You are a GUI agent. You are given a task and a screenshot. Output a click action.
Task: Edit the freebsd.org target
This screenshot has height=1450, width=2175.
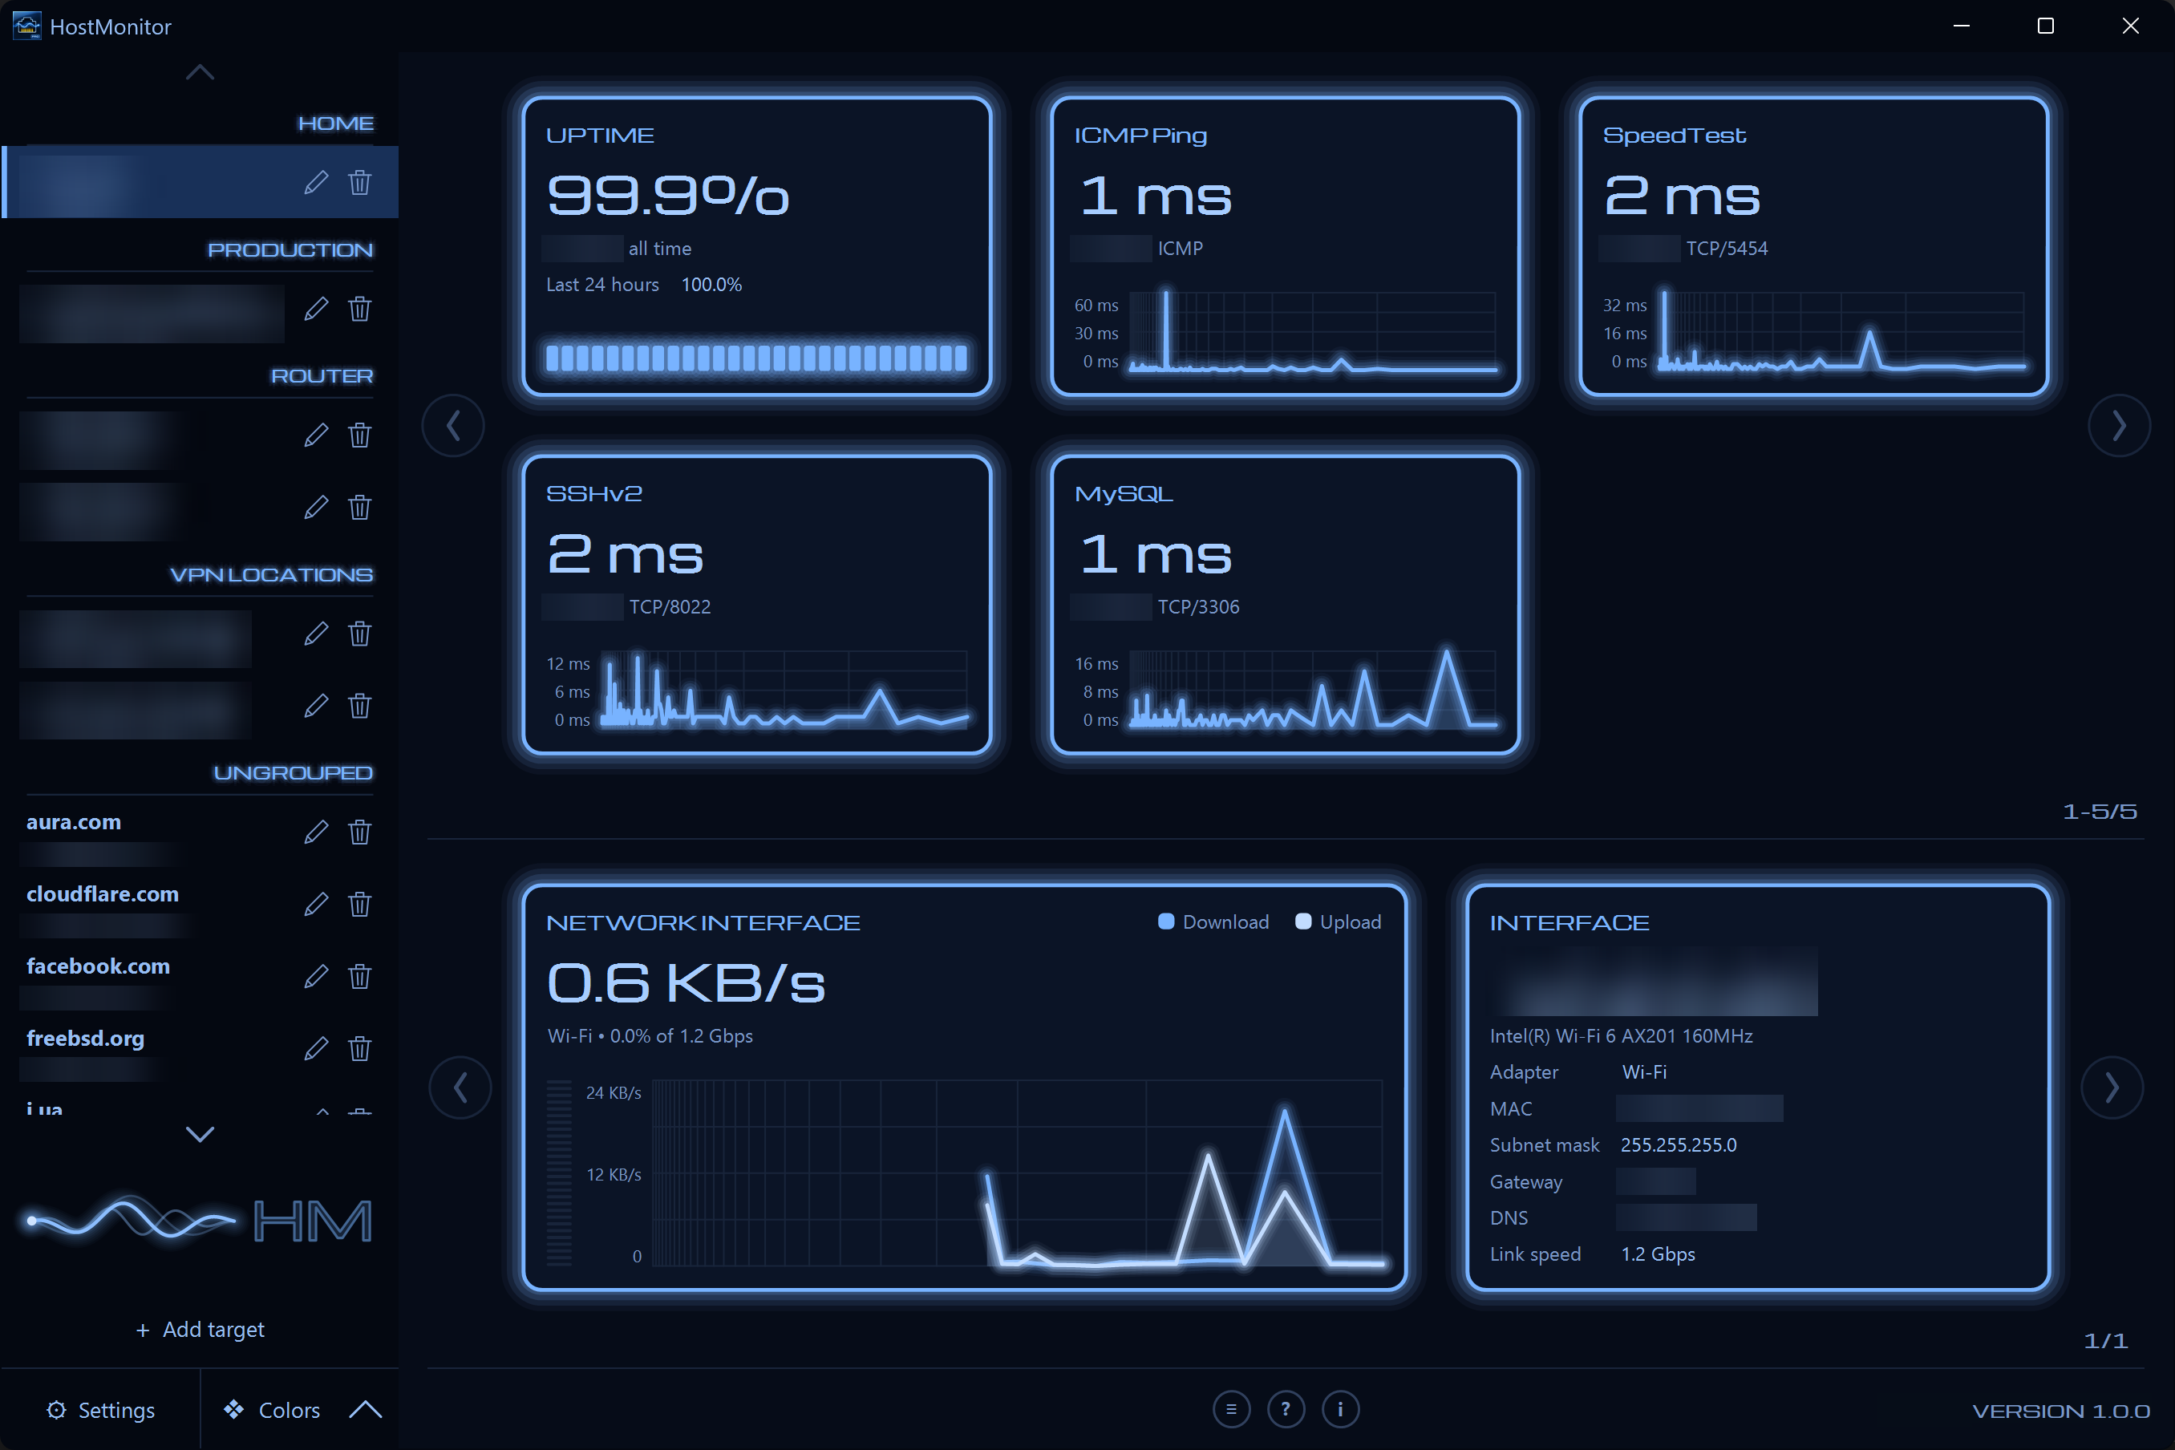(x=315, y=1047)
